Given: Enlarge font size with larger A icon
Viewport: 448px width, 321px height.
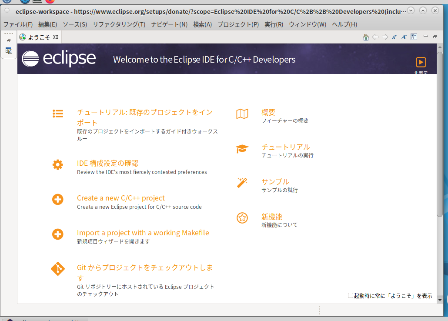Looking at the screenshot, I should click(404, 37).
